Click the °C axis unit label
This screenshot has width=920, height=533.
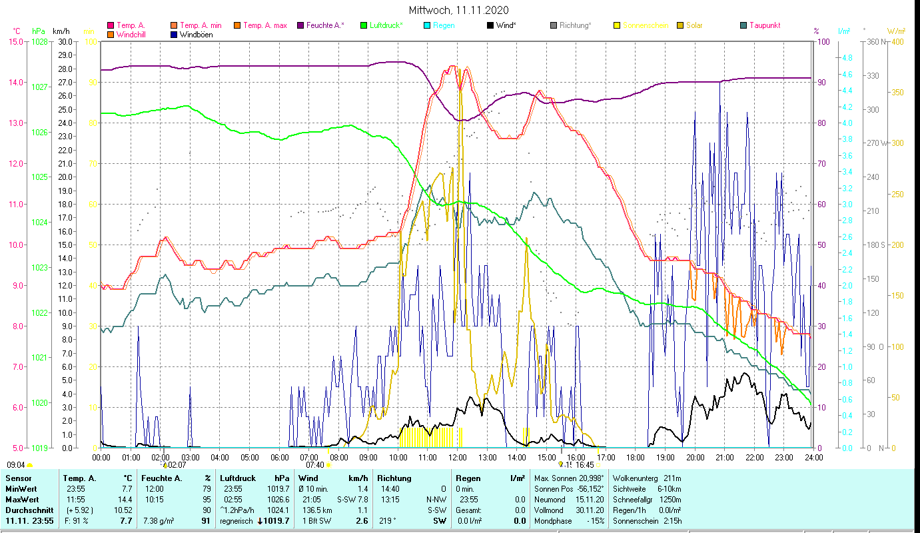pos(17,31)
